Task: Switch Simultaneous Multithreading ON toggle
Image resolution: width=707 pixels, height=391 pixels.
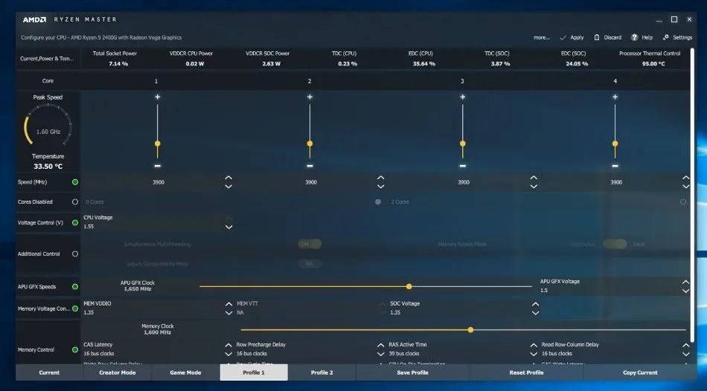Action: 310,244
